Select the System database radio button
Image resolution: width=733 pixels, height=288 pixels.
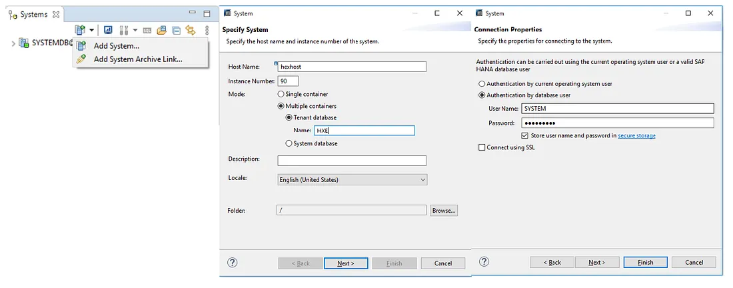pyautogui.click(x=289, y=143)
